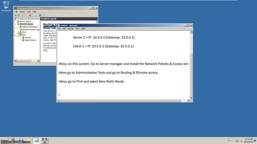Open Notepad Help menu
This screenshot has width=257, height=144.
click(x=83, y=28)
